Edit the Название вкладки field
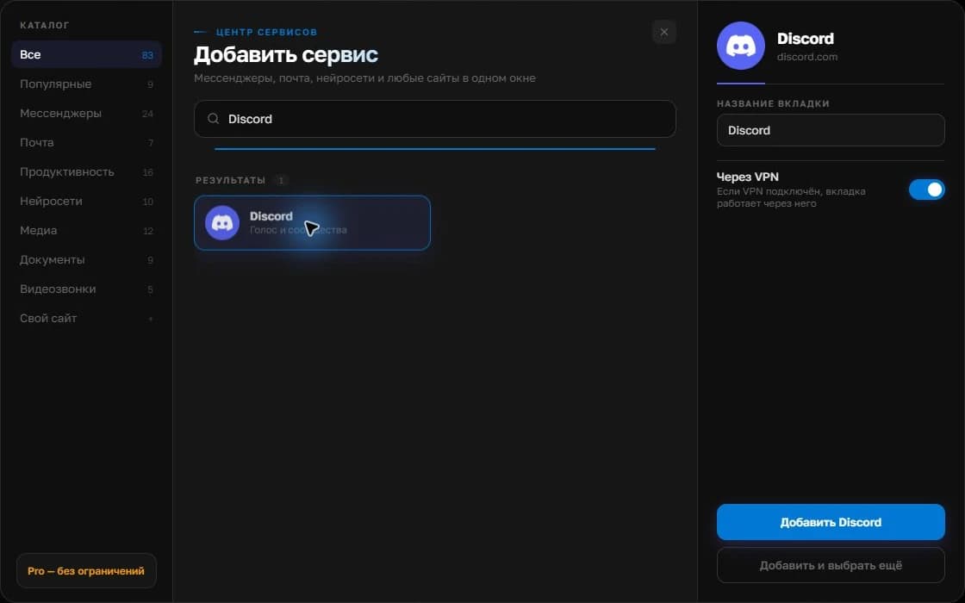965x603 pixels. [x=831, y=130]
